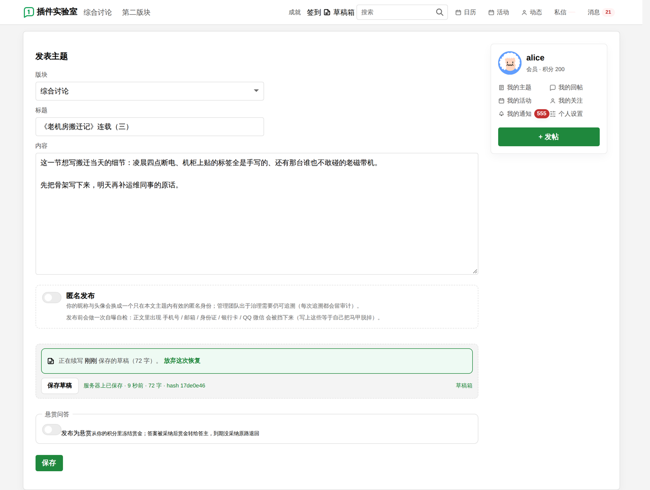Open 我的关注 in the user card
650x490 pixels.
(566, 101)
